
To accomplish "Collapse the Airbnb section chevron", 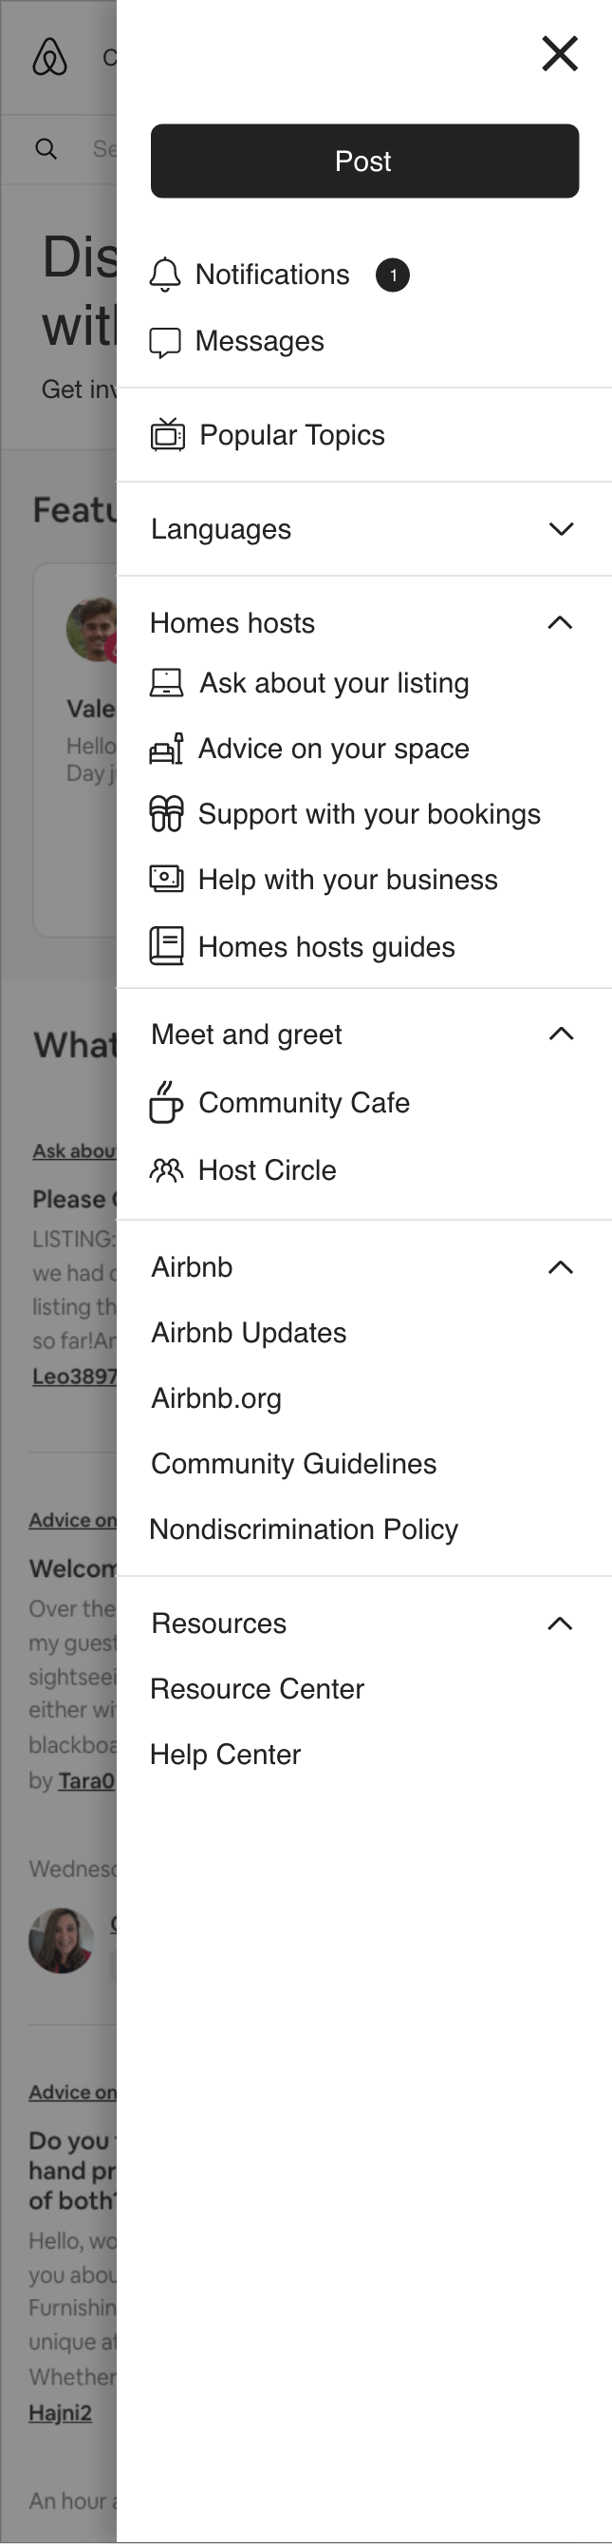I will tap(560, 1267).
